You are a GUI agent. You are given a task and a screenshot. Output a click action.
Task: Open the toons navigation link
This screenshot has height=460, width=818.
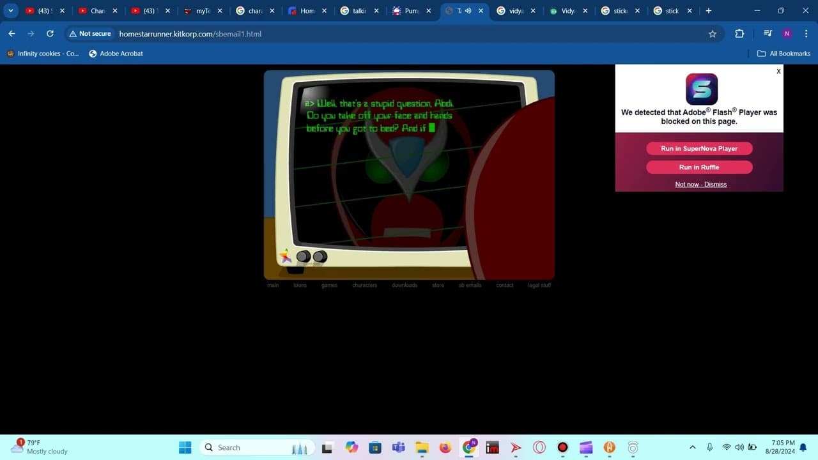300,285
